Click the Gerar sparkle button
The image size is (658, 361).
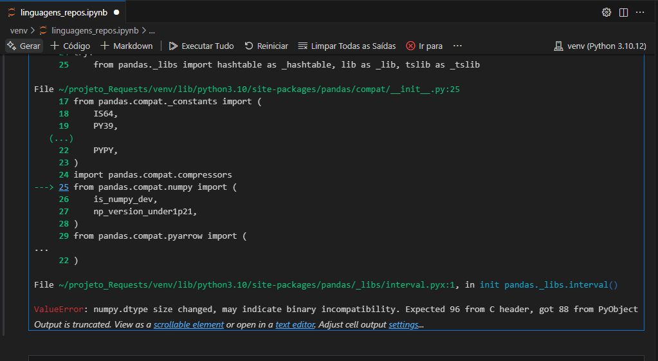[24, 46]
